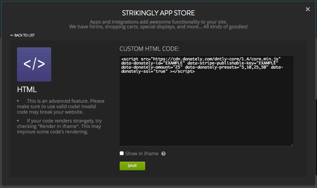The image size is (317, 188).
Task: Click the HTML heading under the icon
Action: [27, 89]
